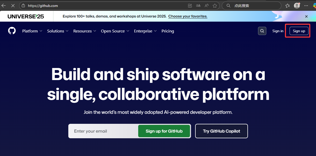This screenshot has width=316, height=156.
Task: Click the browser search box
Action: pos(252,5)
